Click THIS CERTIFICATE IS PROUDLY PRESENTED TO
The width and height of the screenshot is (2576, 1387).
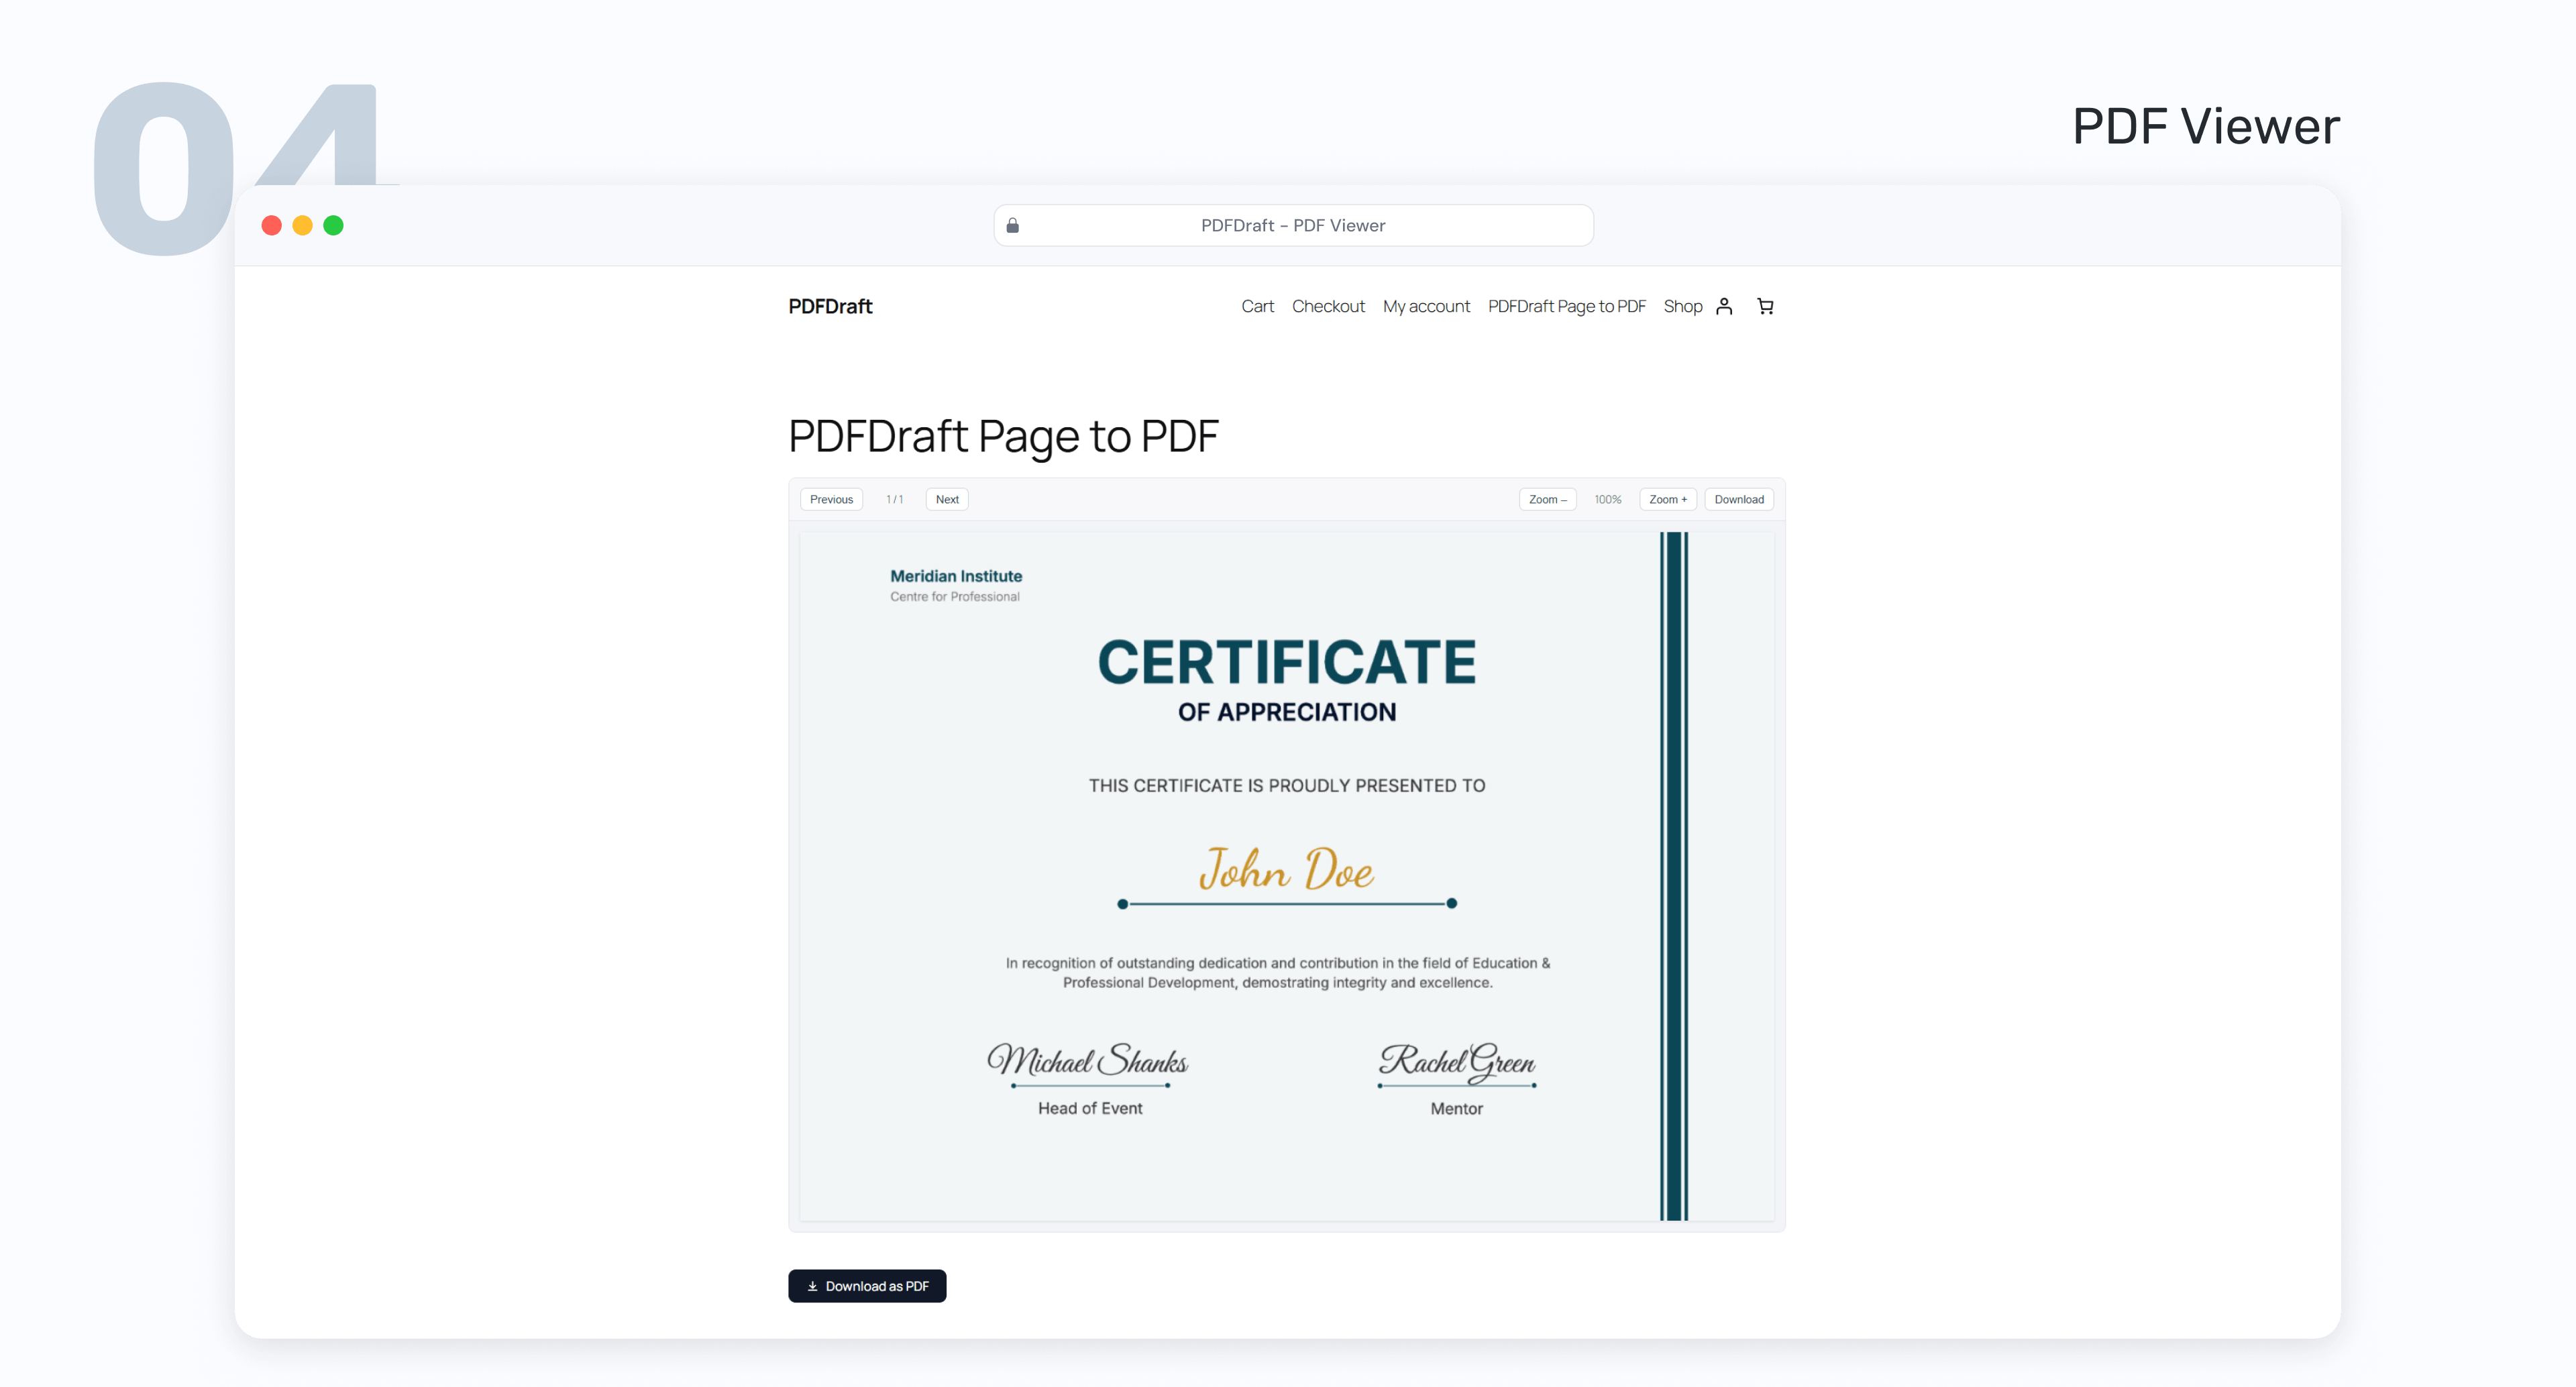click(1287, 786)
